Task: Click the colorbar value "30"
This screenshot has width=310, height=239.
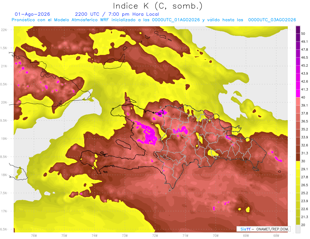Action: point(303,161)
